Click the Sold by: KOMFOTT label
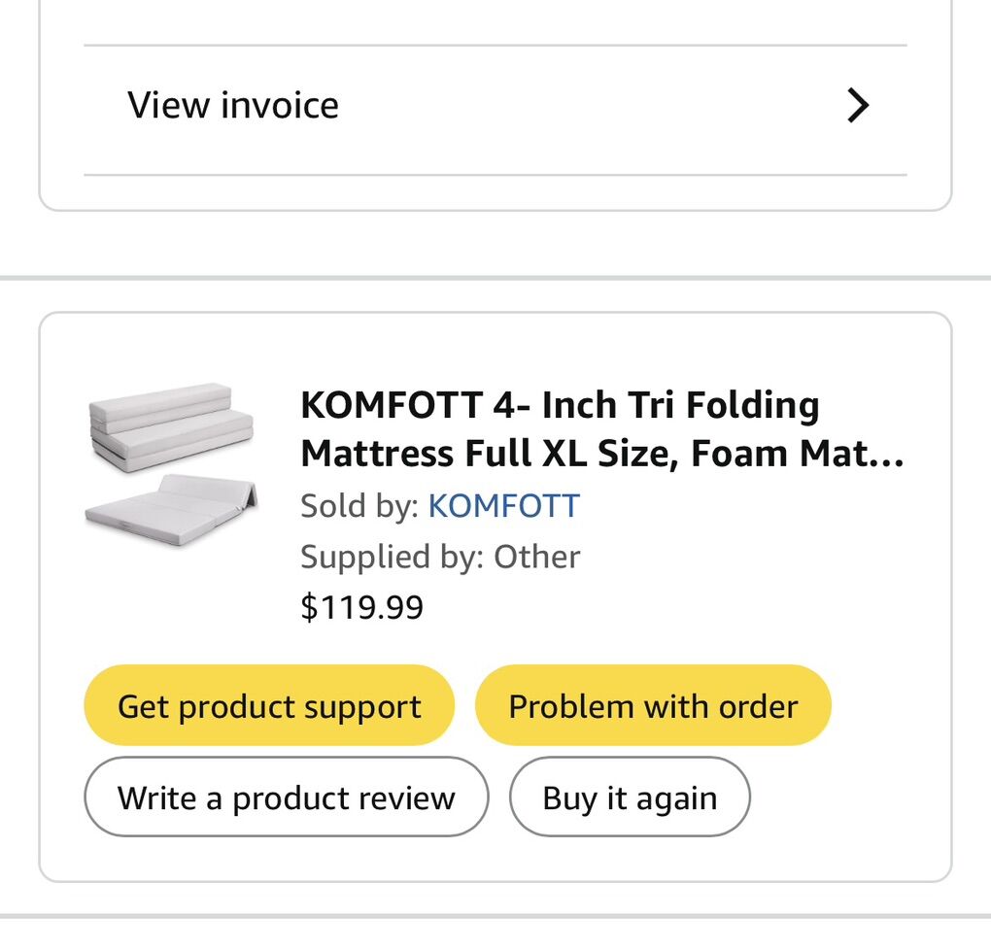Screen dimensions: 991x950 pyautogui.click(x=439, y=505)
